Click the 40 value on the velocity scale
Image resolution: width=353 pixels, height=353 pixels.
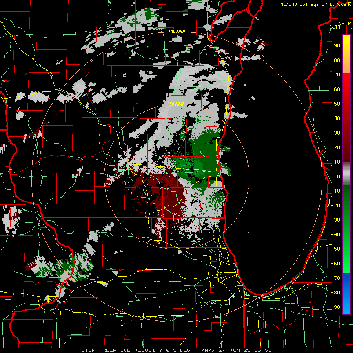(337, 118)
